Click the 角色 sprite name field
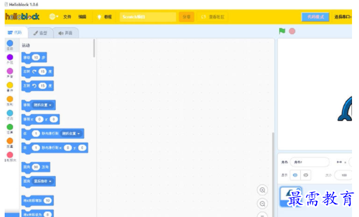 (x=310, y=162)
